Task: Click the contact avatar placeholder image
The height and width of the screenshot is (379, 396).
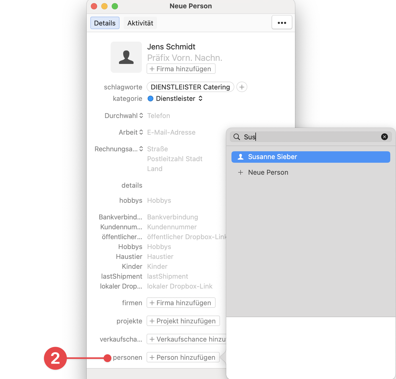Action: click(x=126, y=57)
